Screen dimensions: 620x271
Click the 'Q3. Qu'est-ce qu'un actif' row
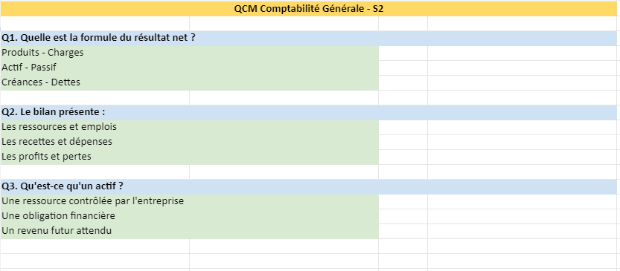(x=308, y=186)
